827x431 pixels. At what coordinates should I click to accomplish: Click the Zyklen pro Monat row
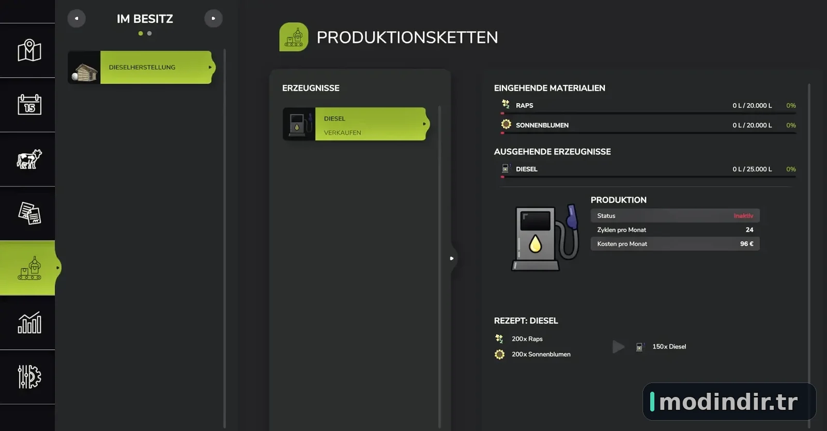675,230
